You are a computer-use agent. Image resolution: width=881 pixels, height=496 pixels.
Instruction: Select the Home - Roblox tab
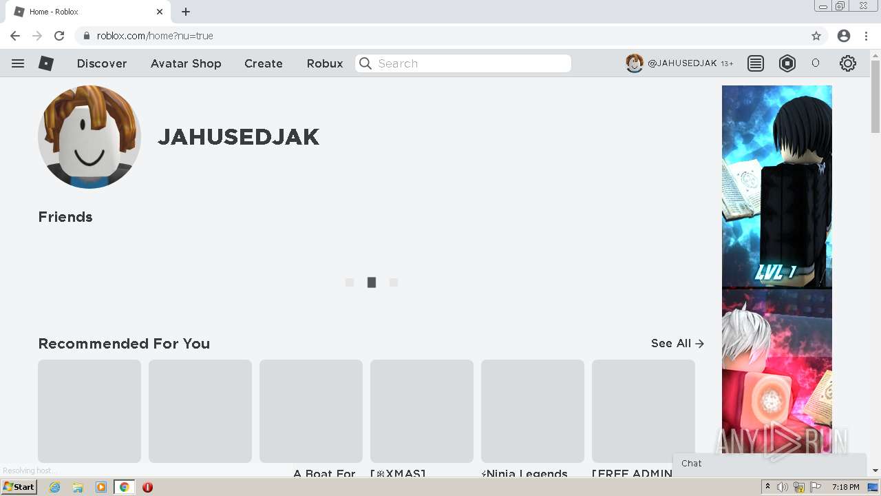pos(88,12)
